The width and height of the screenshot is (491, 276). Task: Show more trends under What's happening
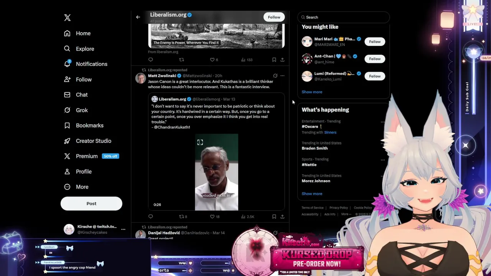(312, 194)
